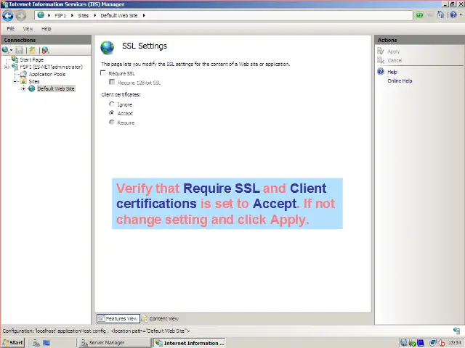Image resolution: width=465 pixels, height=348 pixels.
Task: Expand the Default Web Site node
Action: (23, 88)
